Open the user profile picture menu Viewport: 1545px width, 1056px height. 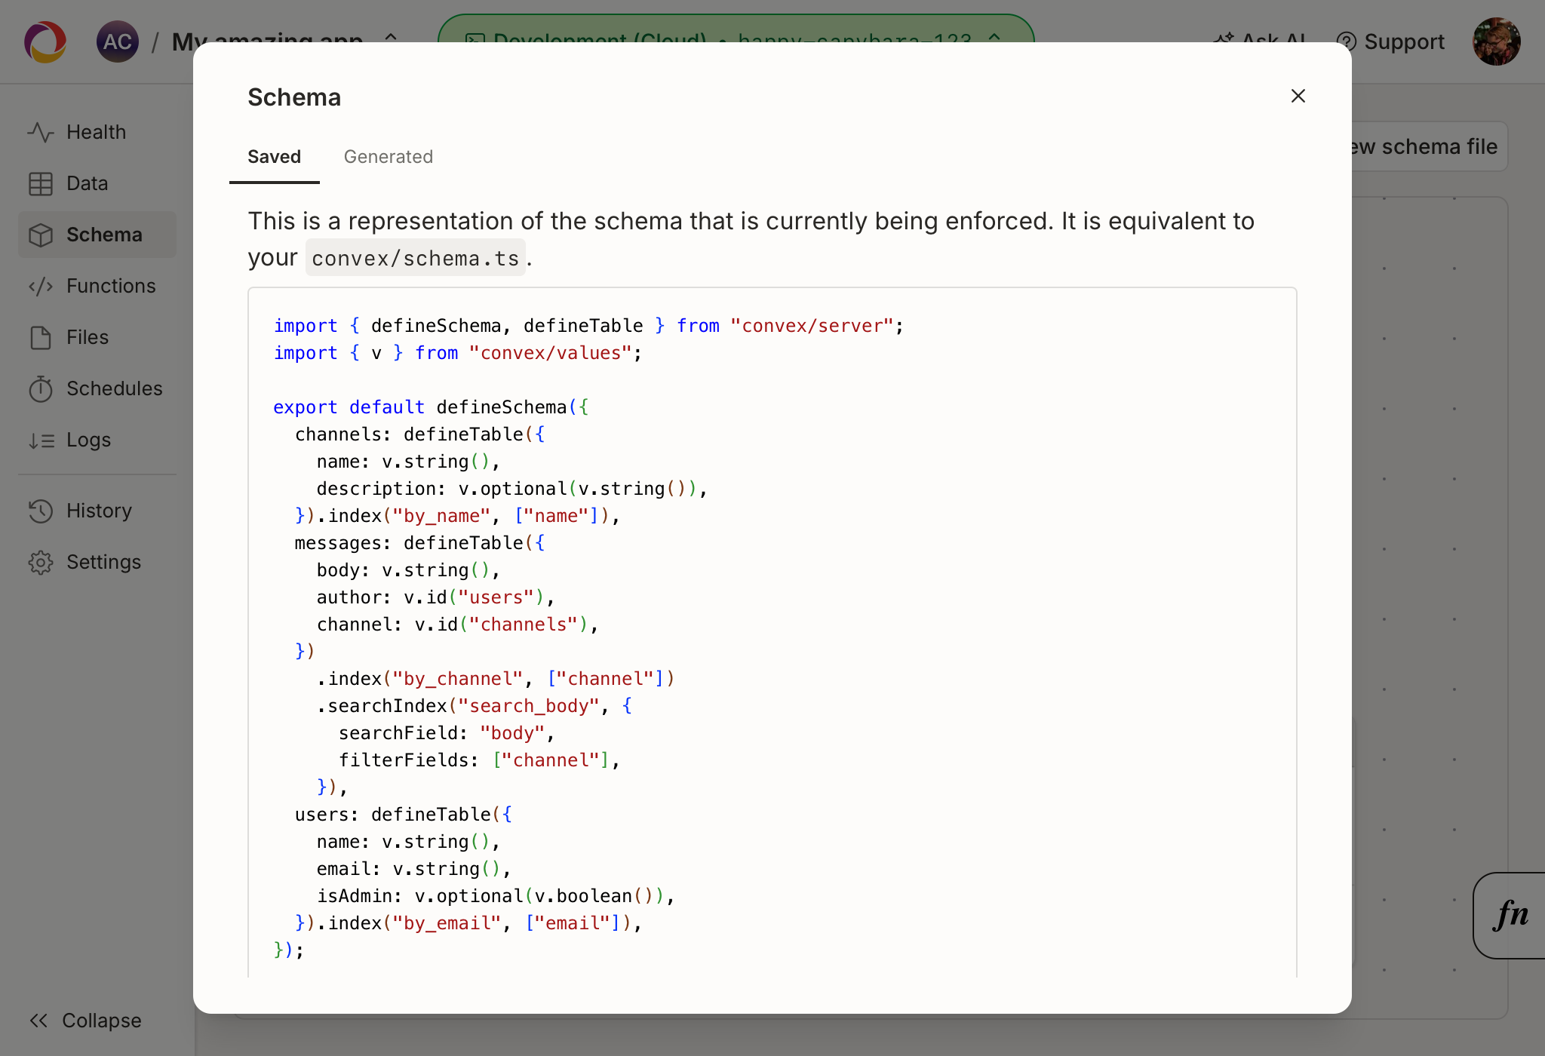(x=1497, y=41)
